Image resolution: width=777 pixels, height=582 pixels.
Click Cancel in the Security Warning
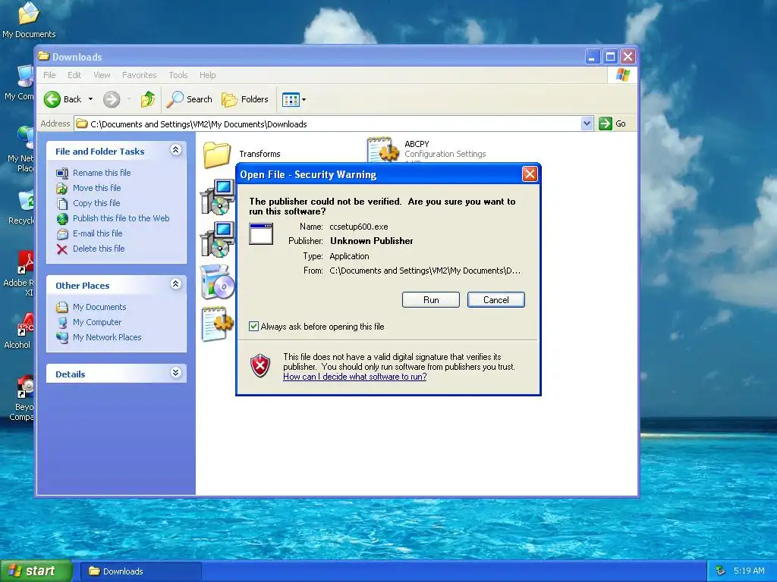coord(495,300)
